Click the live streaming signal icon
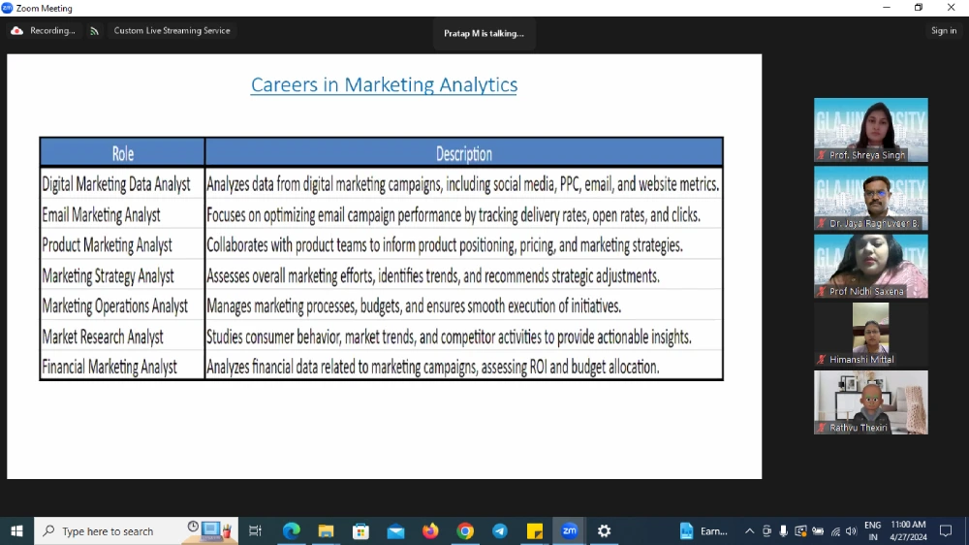The image size is (969, 545). pos(94,31)
